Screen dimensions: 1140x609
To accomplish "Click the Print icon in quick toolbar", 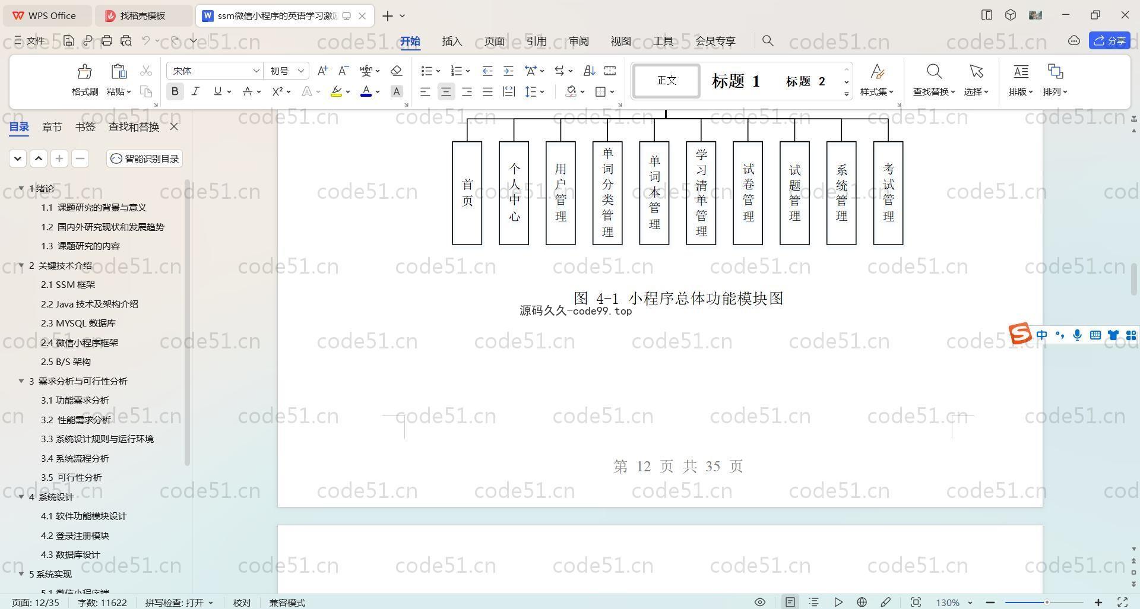I will [107, 40].
